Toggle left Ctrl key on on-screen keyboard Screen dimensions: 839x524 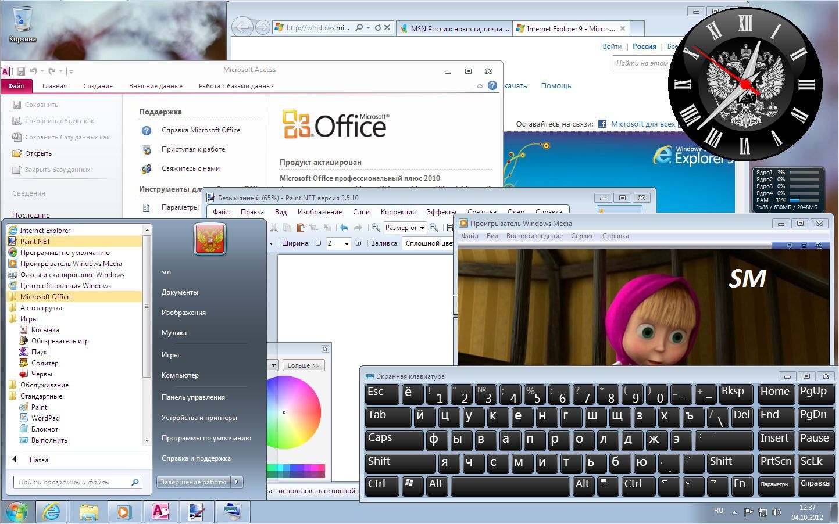pos(382,486)
